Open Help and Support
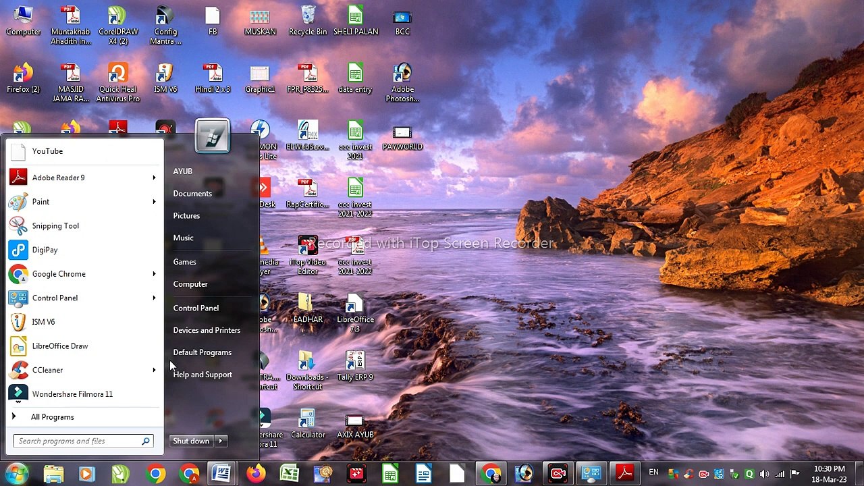Image resolution: width=864 pixels, height=486 pixels. (202, 375)
